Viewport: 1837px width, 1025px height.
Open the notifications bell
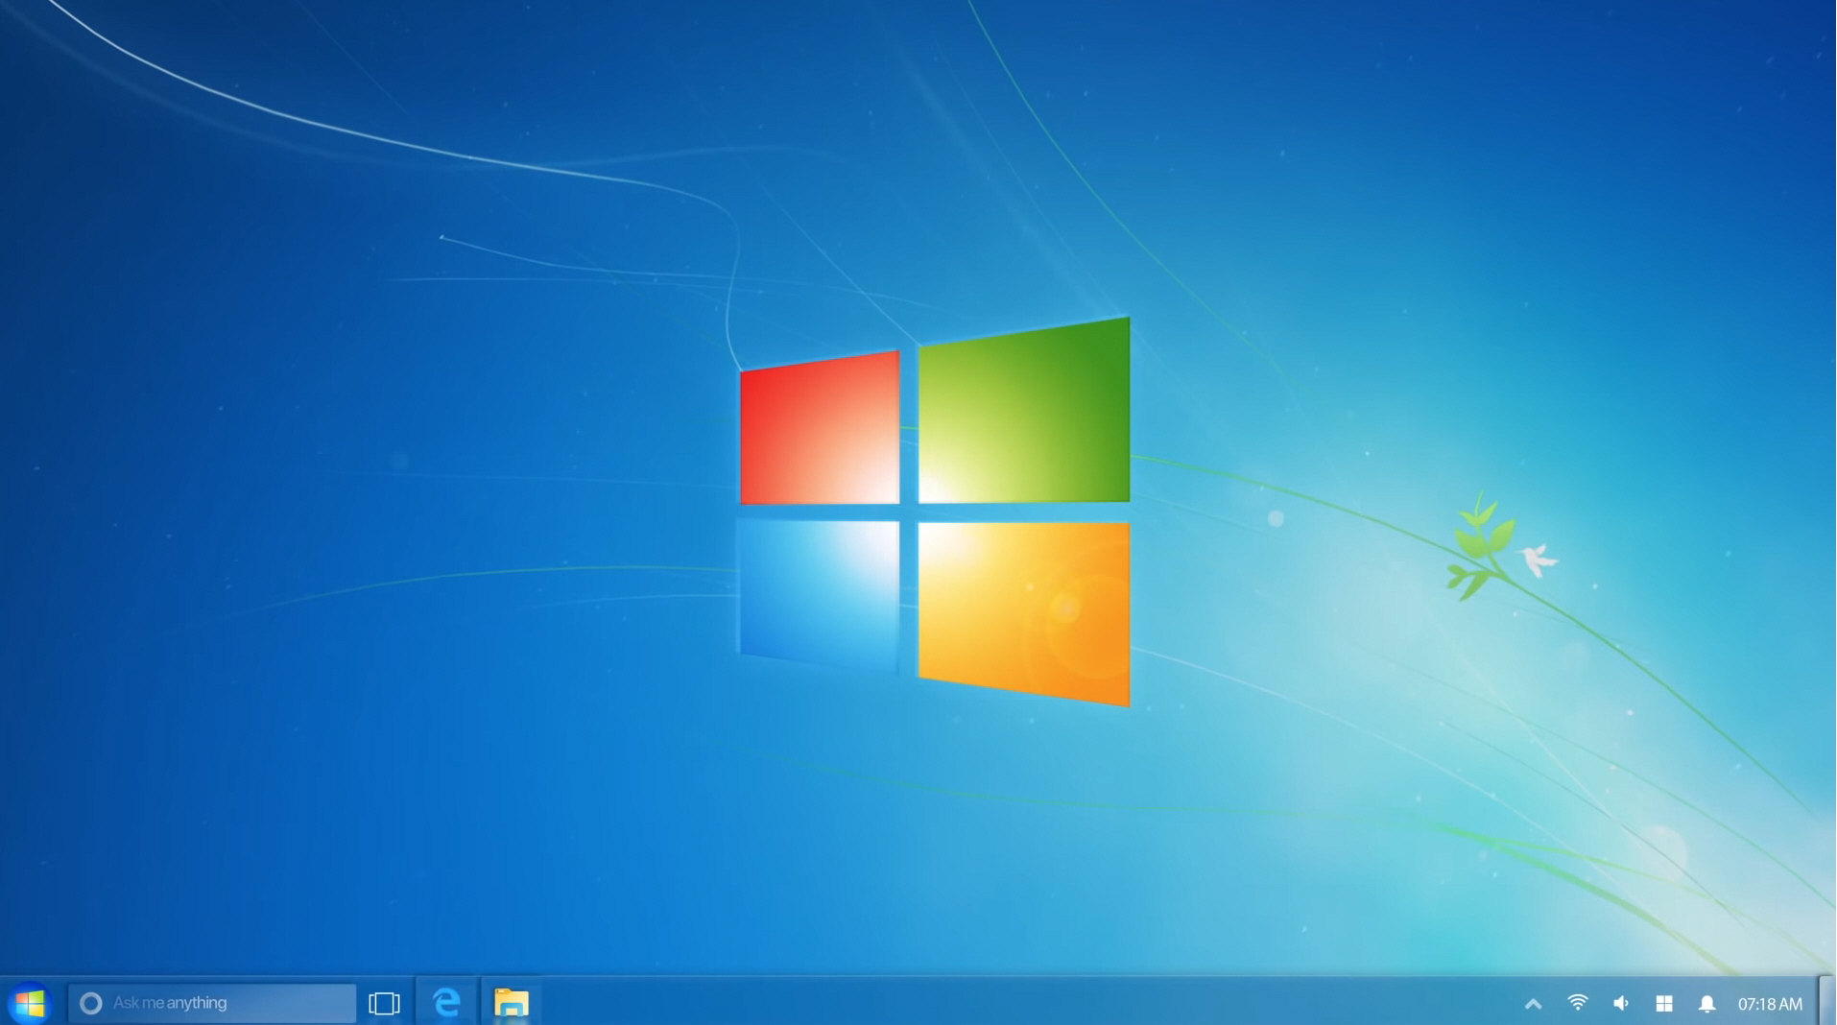point(1706,1004)
